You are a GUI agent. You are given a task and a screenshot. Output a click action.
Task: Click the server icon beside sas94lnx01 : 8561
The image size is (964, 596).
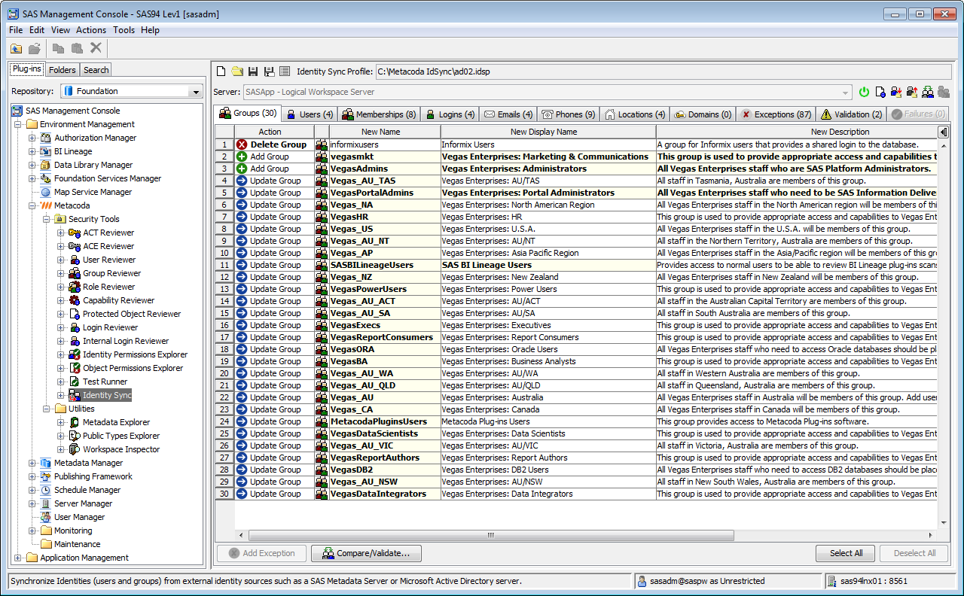click(833, 581)
